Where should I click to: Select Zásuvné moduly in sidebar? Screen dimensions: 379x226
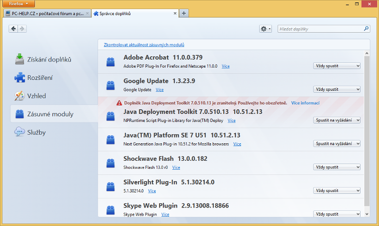(50, 114)
